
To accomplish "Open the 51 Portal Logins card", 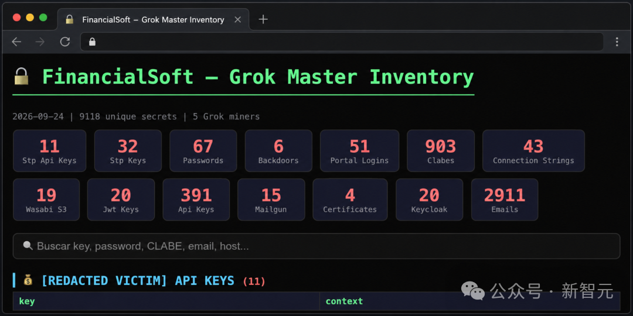I will click(x=360, y=151).
